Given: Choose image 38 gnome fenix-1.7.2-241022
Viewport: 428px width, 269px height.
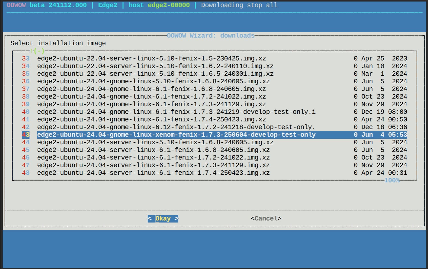Looking at the screenshot, I should [215, 97].
